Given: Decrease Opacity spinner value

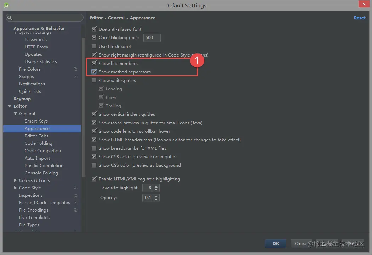Looking at the screenshot, I should [156, 200].
